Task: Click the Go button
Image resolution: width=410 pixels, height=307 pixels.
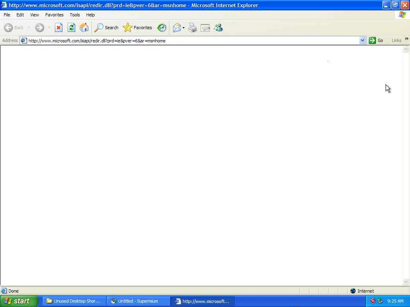Action: pos(376,40)
